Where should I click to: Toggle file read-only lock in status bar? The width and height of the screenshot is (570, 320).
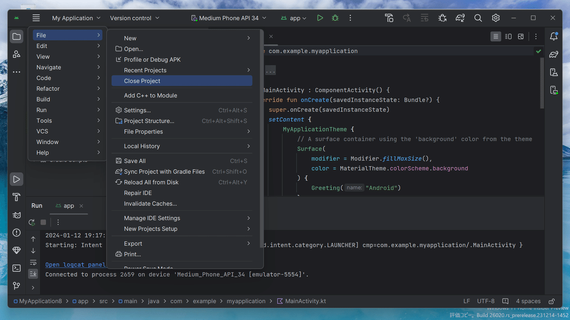pos(551,301)
